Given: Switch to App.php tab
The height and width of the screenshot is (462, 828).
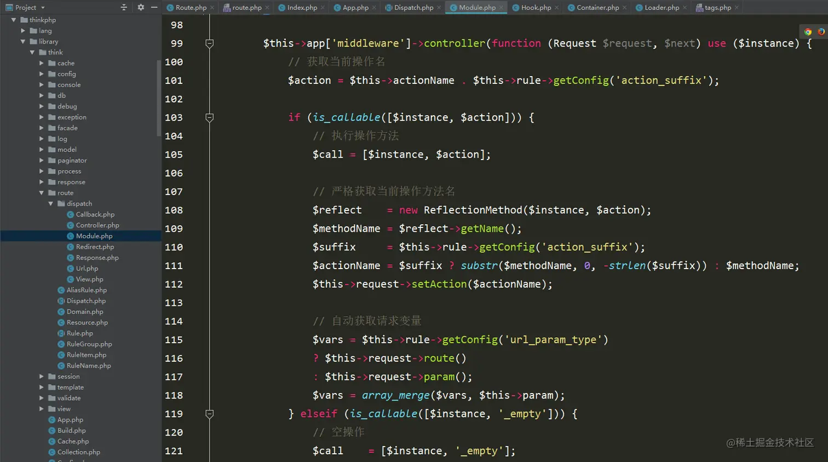Looking at the screenshot, I should pyautogui.click(x=355, y=8).
